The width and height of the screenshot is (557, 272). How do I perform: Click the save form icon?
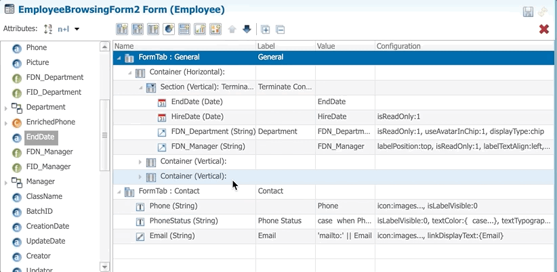point(528,12)
